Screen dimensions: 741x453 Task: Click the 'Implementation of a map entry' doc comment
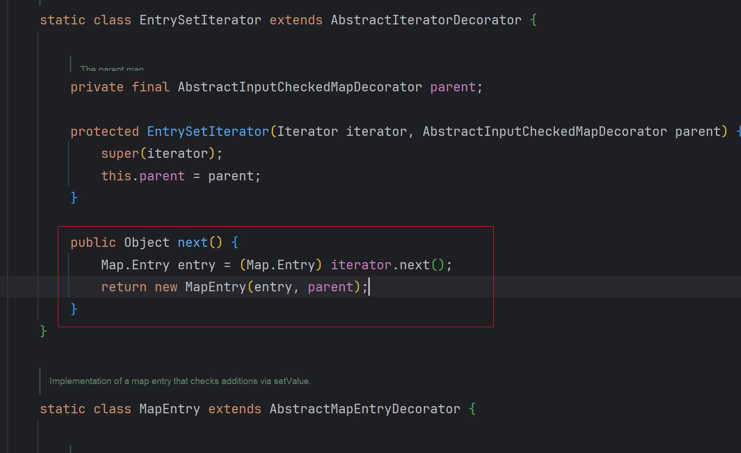click(x=180, y=381)
